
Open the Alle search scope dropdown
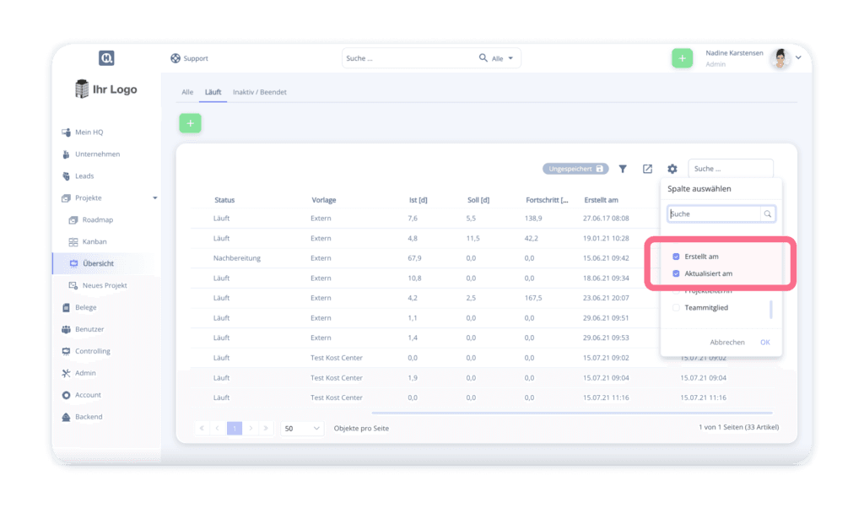click(504, 58)
